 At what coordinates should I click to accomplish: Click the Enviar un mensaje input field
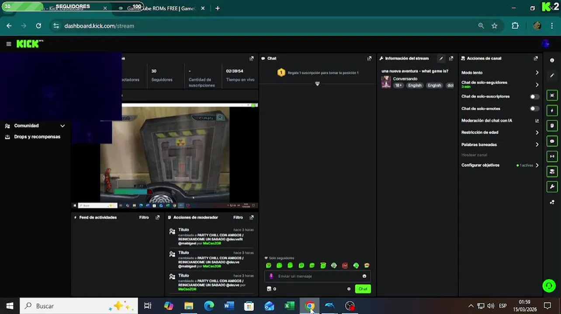[x=317, y=276]
